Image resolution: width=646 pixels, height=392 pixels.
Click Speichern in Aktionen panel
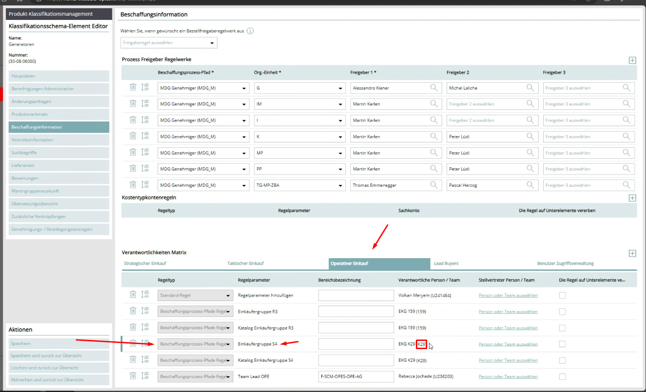click(21, 344)
